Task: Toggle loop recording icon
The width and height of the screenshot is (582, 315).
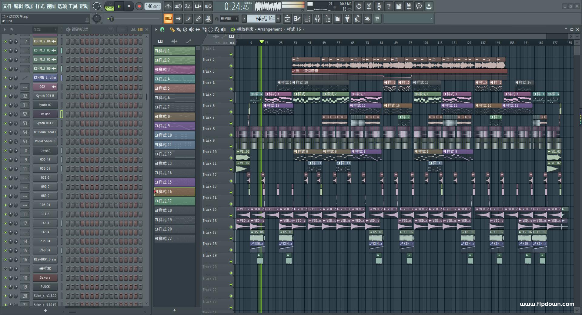Action: coord(208,6)
